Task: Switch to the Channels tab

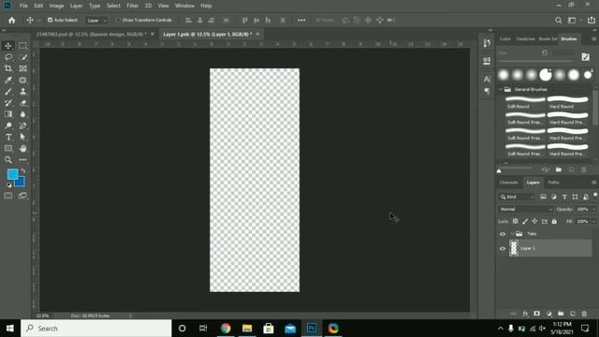Action: (x=509, y=183)
